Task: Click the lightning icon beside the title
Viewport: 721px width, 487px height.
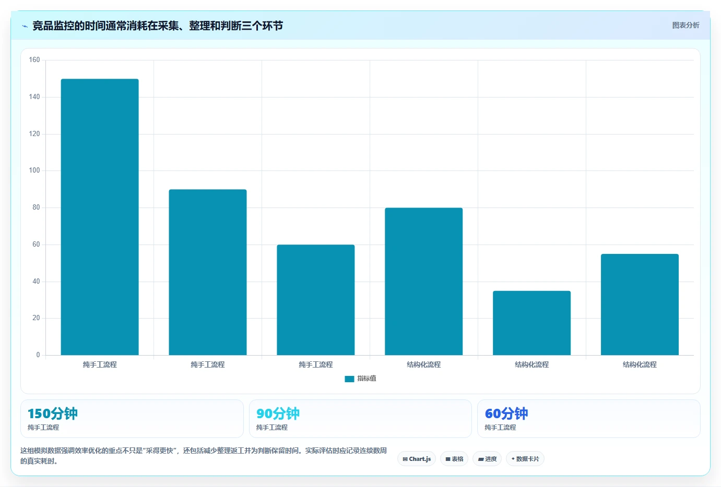Action: point(25,26)
